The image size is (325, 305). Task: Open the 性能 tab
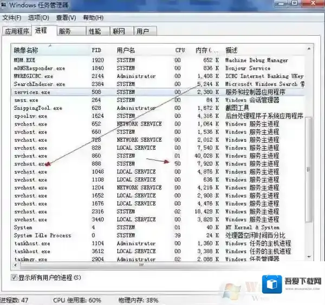pos(98,31)
